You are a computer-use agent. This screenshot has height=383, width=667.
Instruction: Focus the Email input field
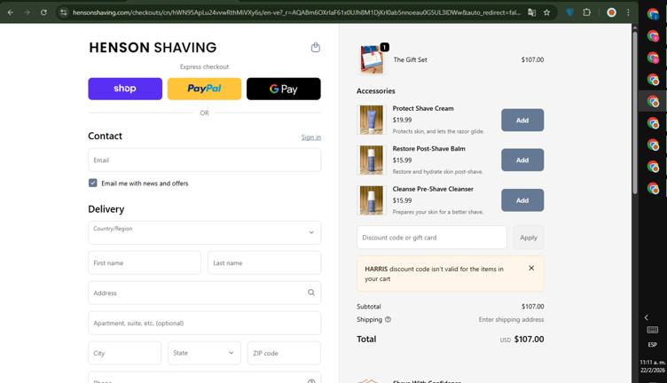click(x=204, y=160)
